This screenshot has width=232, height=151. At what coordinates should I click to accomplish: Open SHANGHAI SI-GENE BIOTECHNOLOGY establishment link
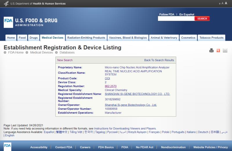click(137, 94)
